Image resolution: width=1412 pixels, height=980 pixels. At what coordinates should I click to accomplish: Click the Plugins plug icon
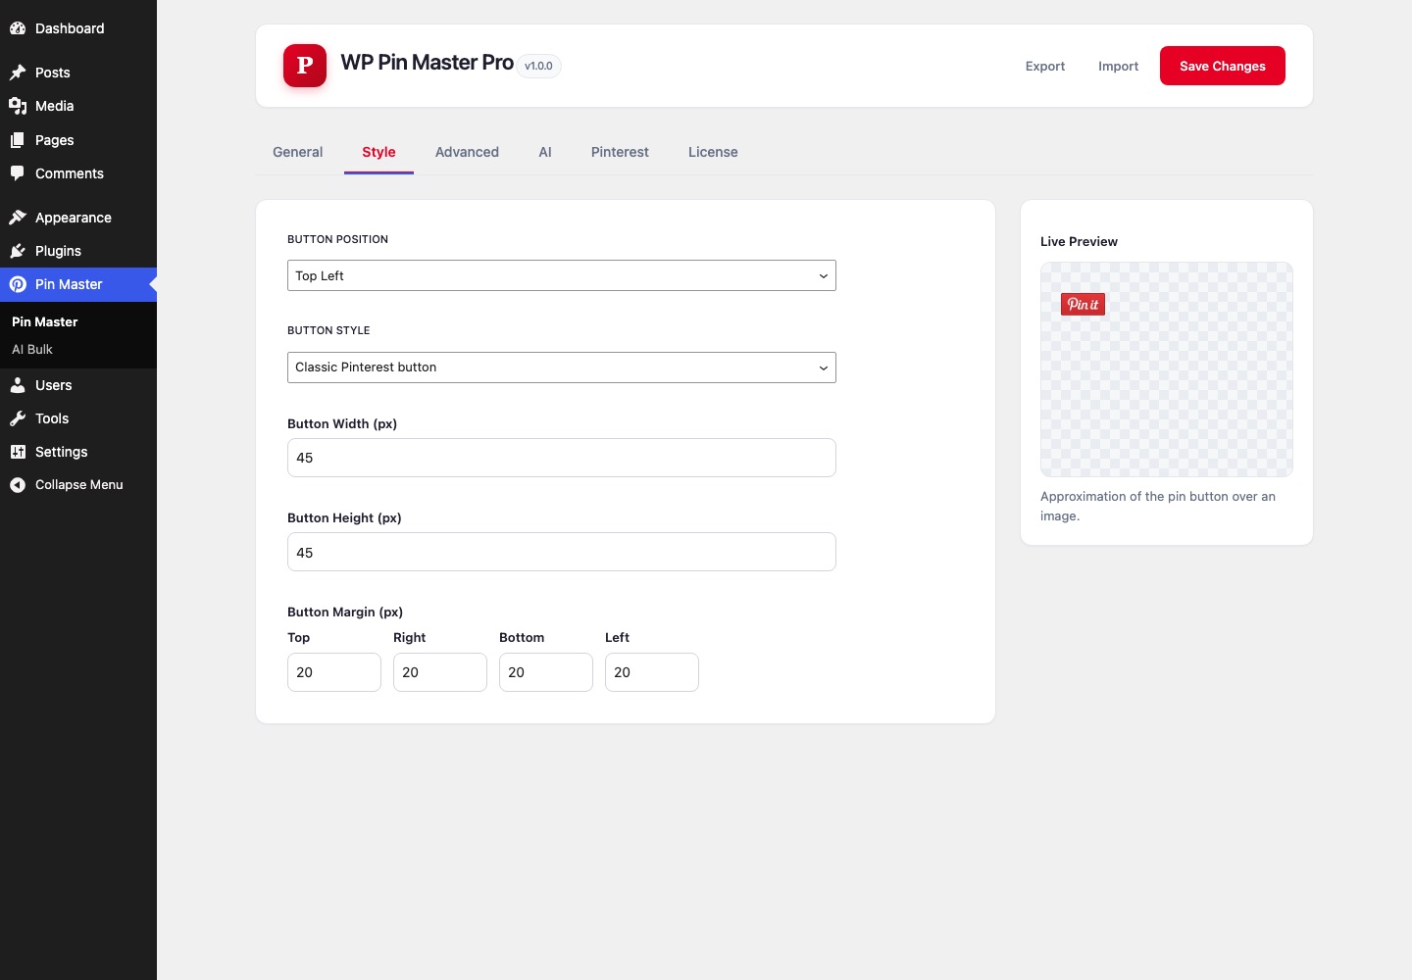[x=18, y=251]
